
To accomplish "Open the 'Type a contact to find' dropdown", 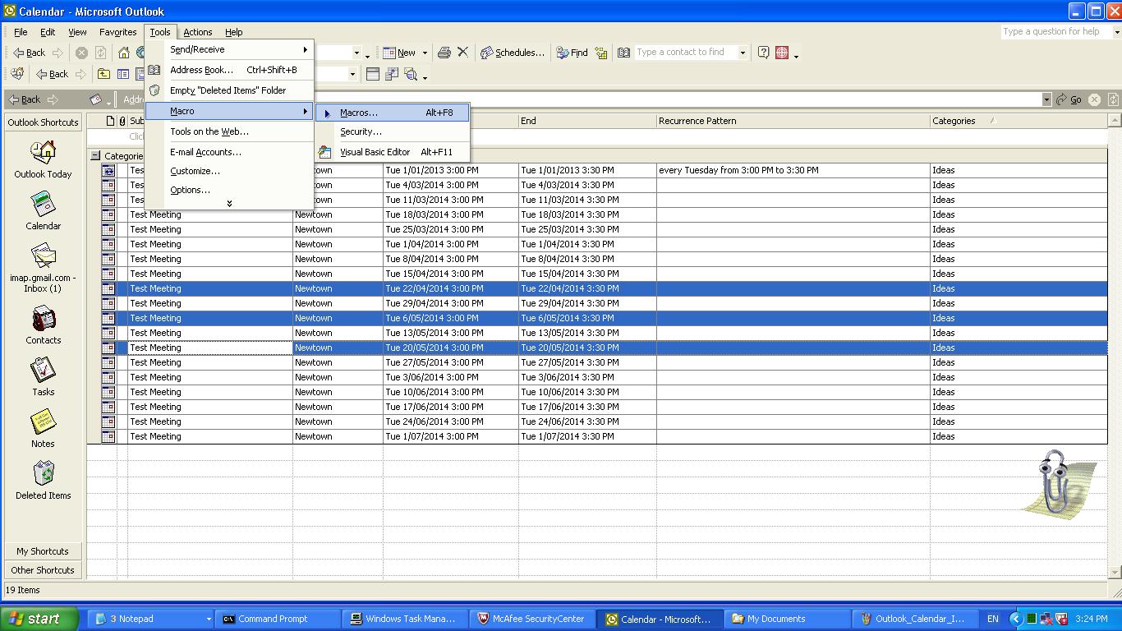I will pos(743,53).
